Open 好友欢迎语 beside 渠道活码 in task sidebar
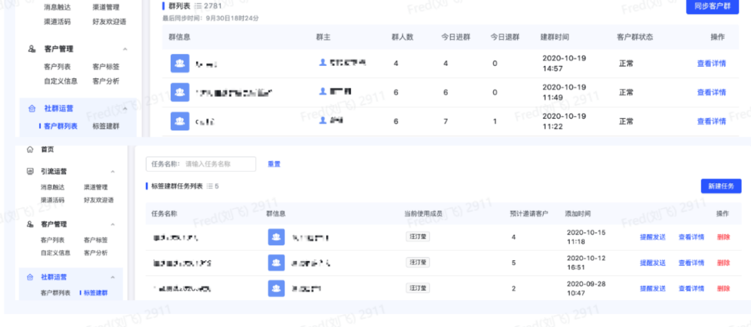 (98, 200)
